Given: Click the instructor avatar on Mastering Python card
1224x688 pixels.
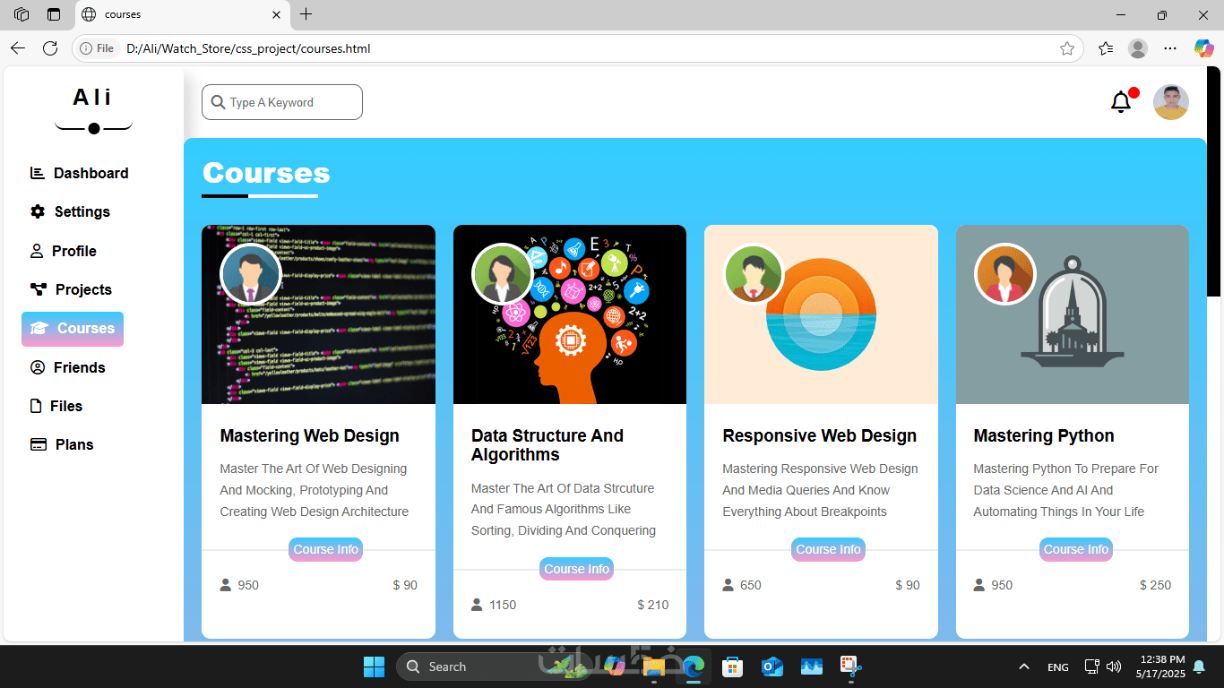Looking at the screenshot, I should (1004, 274).
